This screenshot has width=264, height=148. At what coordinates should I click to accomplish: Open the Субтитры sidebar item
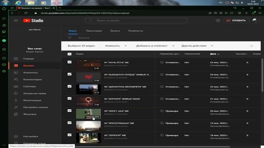click(x=35, y=86)
